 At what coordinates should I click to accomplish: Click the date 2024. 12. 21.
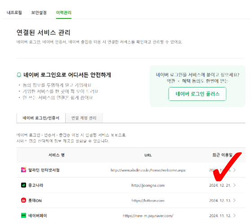[x=220, y=185]
